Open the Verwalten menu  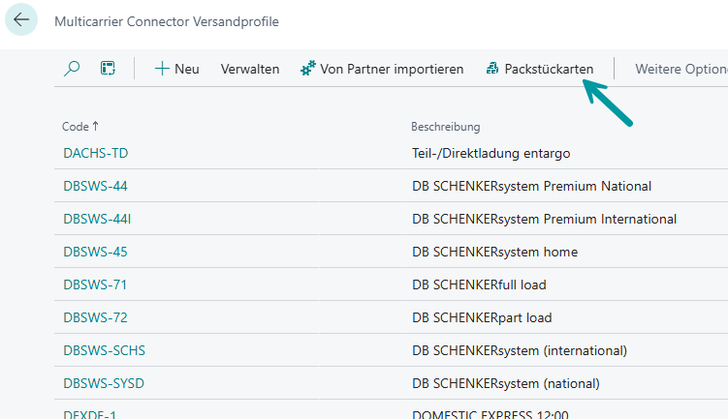(250, 69)
